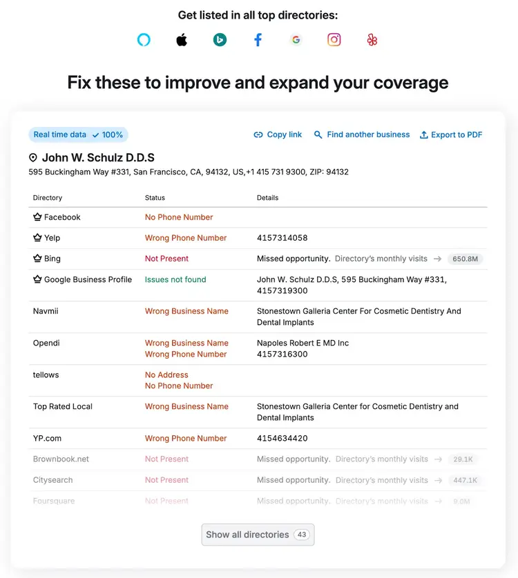Click the location pin icon by John W. Schulz

pos(33,158)
